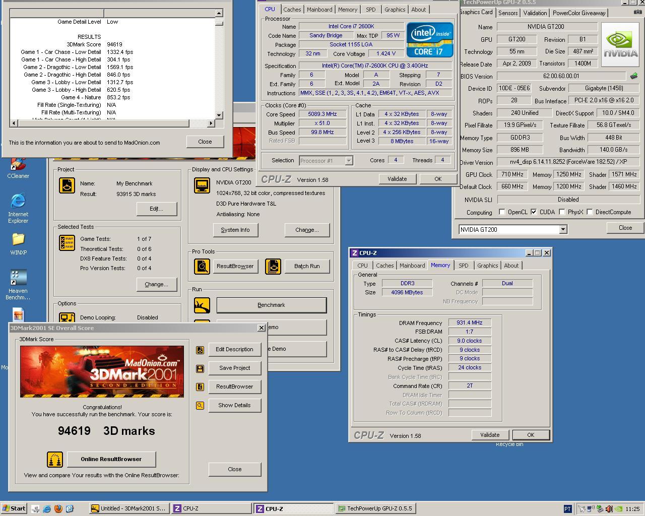Image resolution: width=645 pixels, height=516 pixels.
Task: Enable the PhysX checkbox in GPU-Z
Action: (x=562, y=212)
